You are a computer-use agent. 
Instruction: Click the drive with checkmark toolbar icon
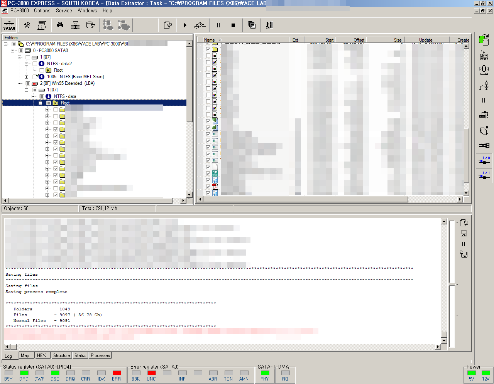pos(90,25)
